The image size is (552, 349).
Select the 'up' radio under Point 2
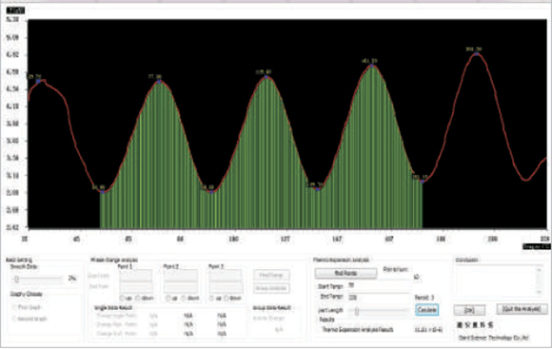[x=168, y=299]
